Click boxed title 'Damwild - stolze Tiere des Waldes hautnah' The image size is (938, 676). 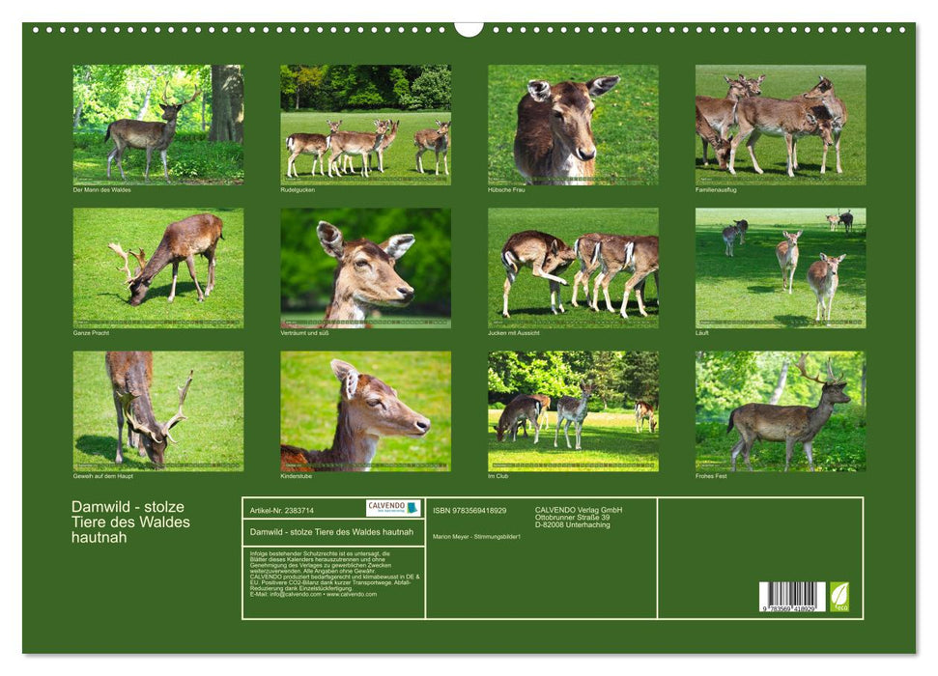click(331, 532)
